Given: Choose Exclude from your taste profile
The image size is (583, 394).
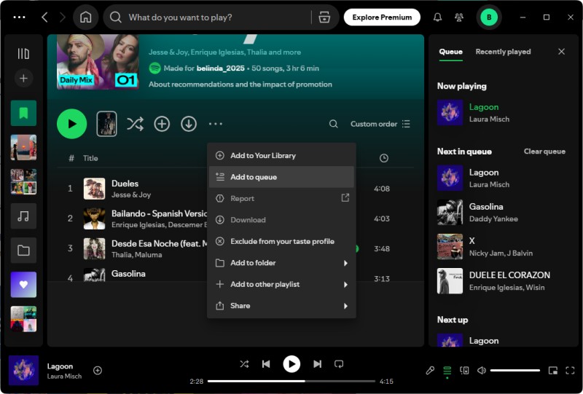Looking at the screenshot, I should [x=281, y=241].
